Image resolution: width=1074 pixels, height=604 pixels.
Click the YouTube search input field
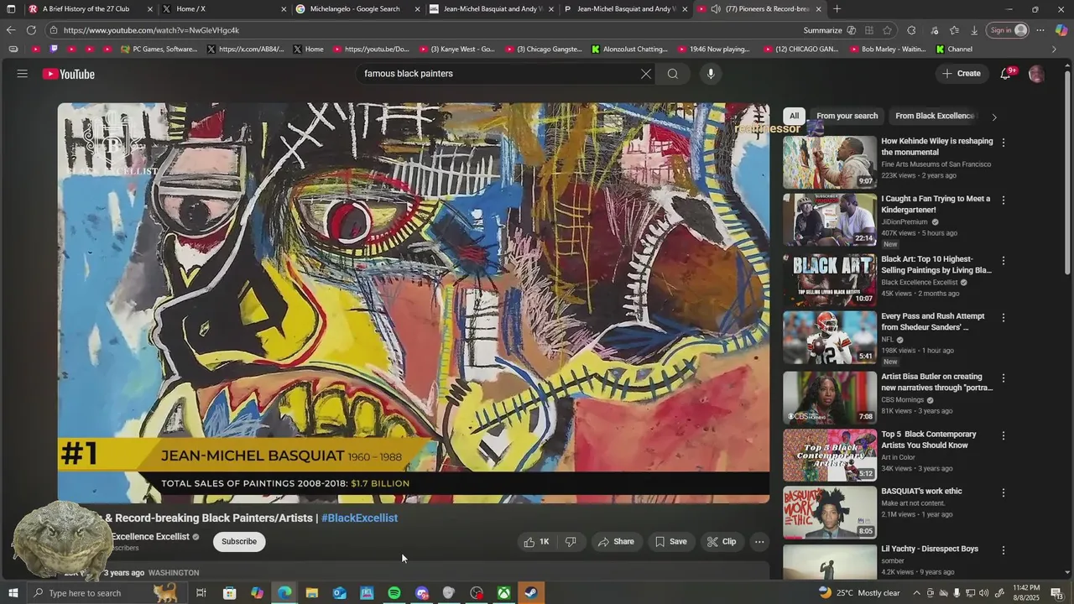[x=499, y=74]
